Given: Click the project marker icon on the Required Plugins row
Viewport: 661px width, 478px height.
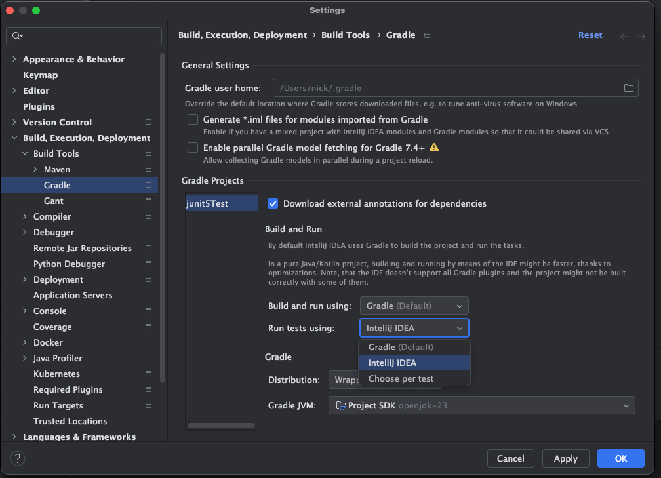Looking at the screenshot, I should (148, 389).
